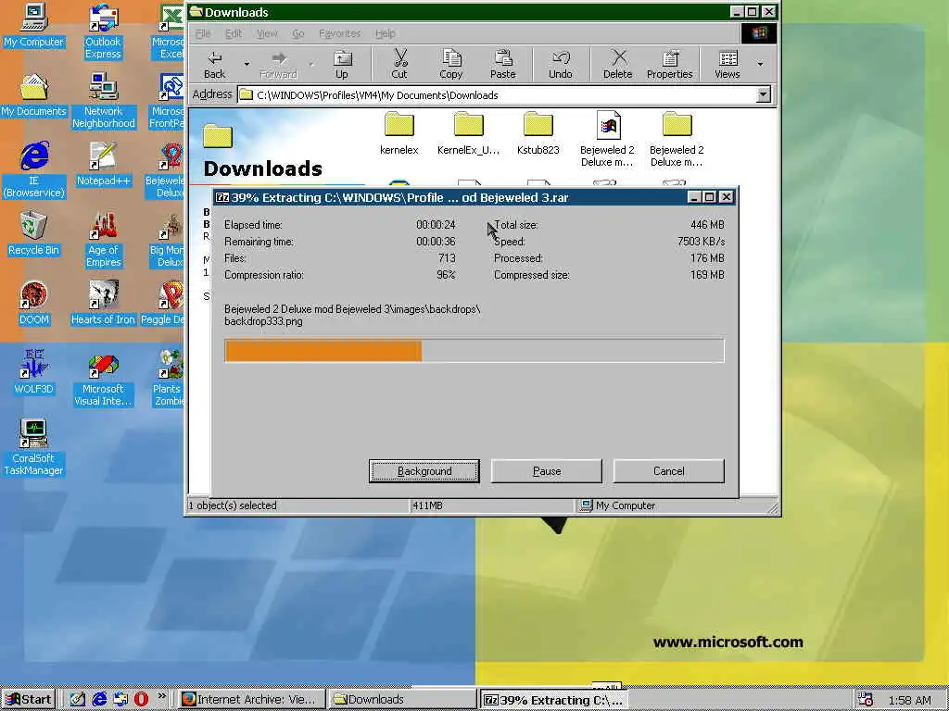Switch to Downloads taskbar button

point(401,700)
